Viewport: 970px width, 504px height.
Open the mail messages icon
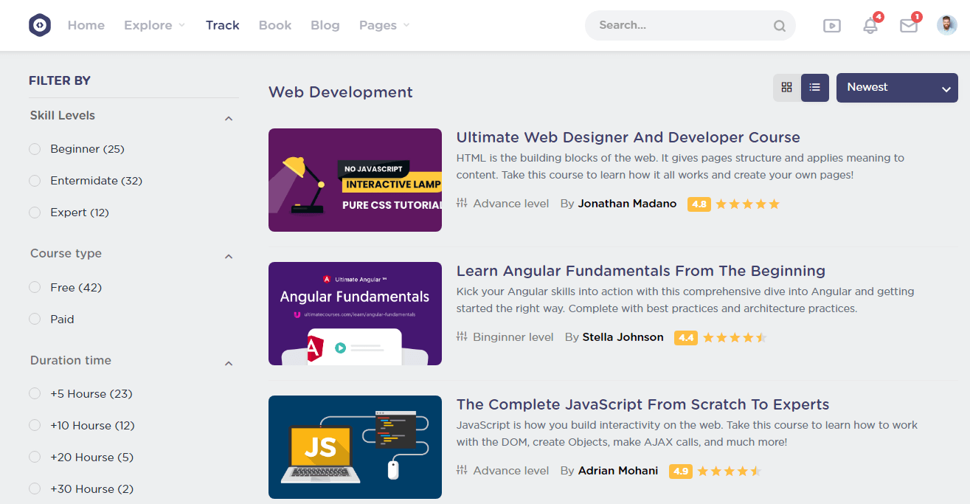[x=909, y=26]
